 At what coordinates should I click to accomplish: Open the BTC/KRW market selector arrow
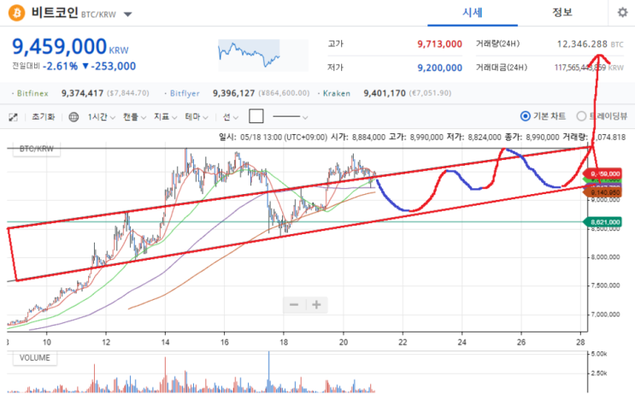tap(127, 15)
